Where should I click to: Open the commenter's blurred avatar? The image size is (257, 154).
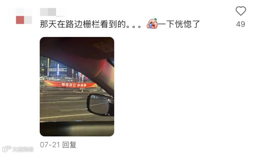point(20,16)
